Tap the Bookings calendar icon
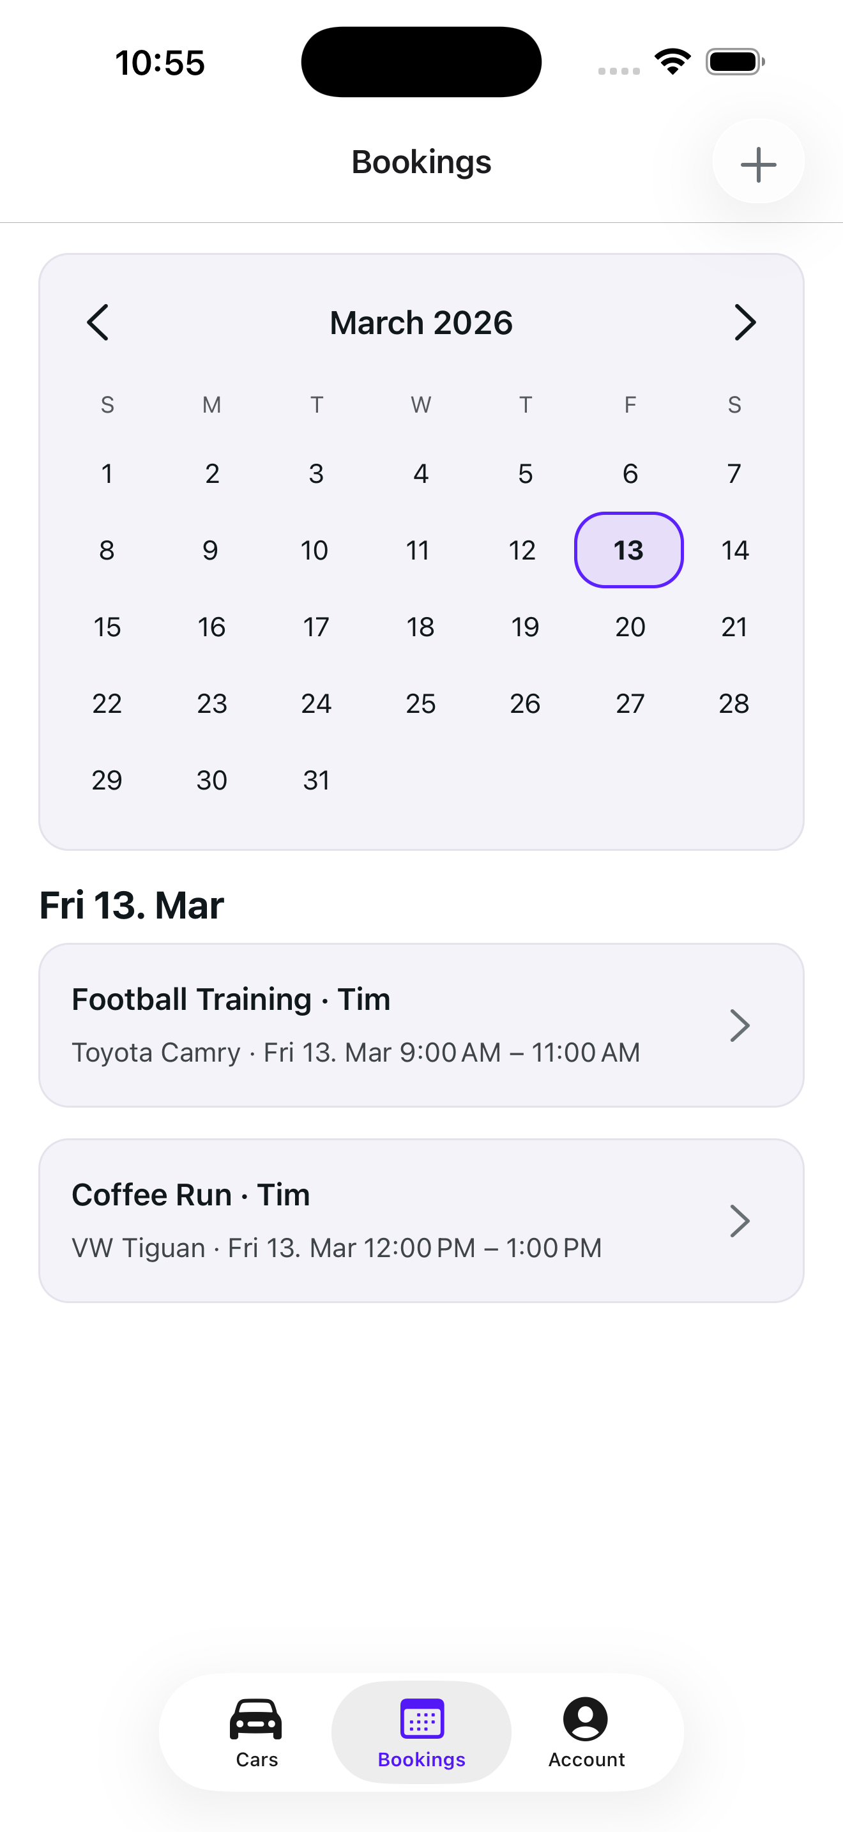The width and height of the screenshot is (843, 1832). (x=421, y=1719)
